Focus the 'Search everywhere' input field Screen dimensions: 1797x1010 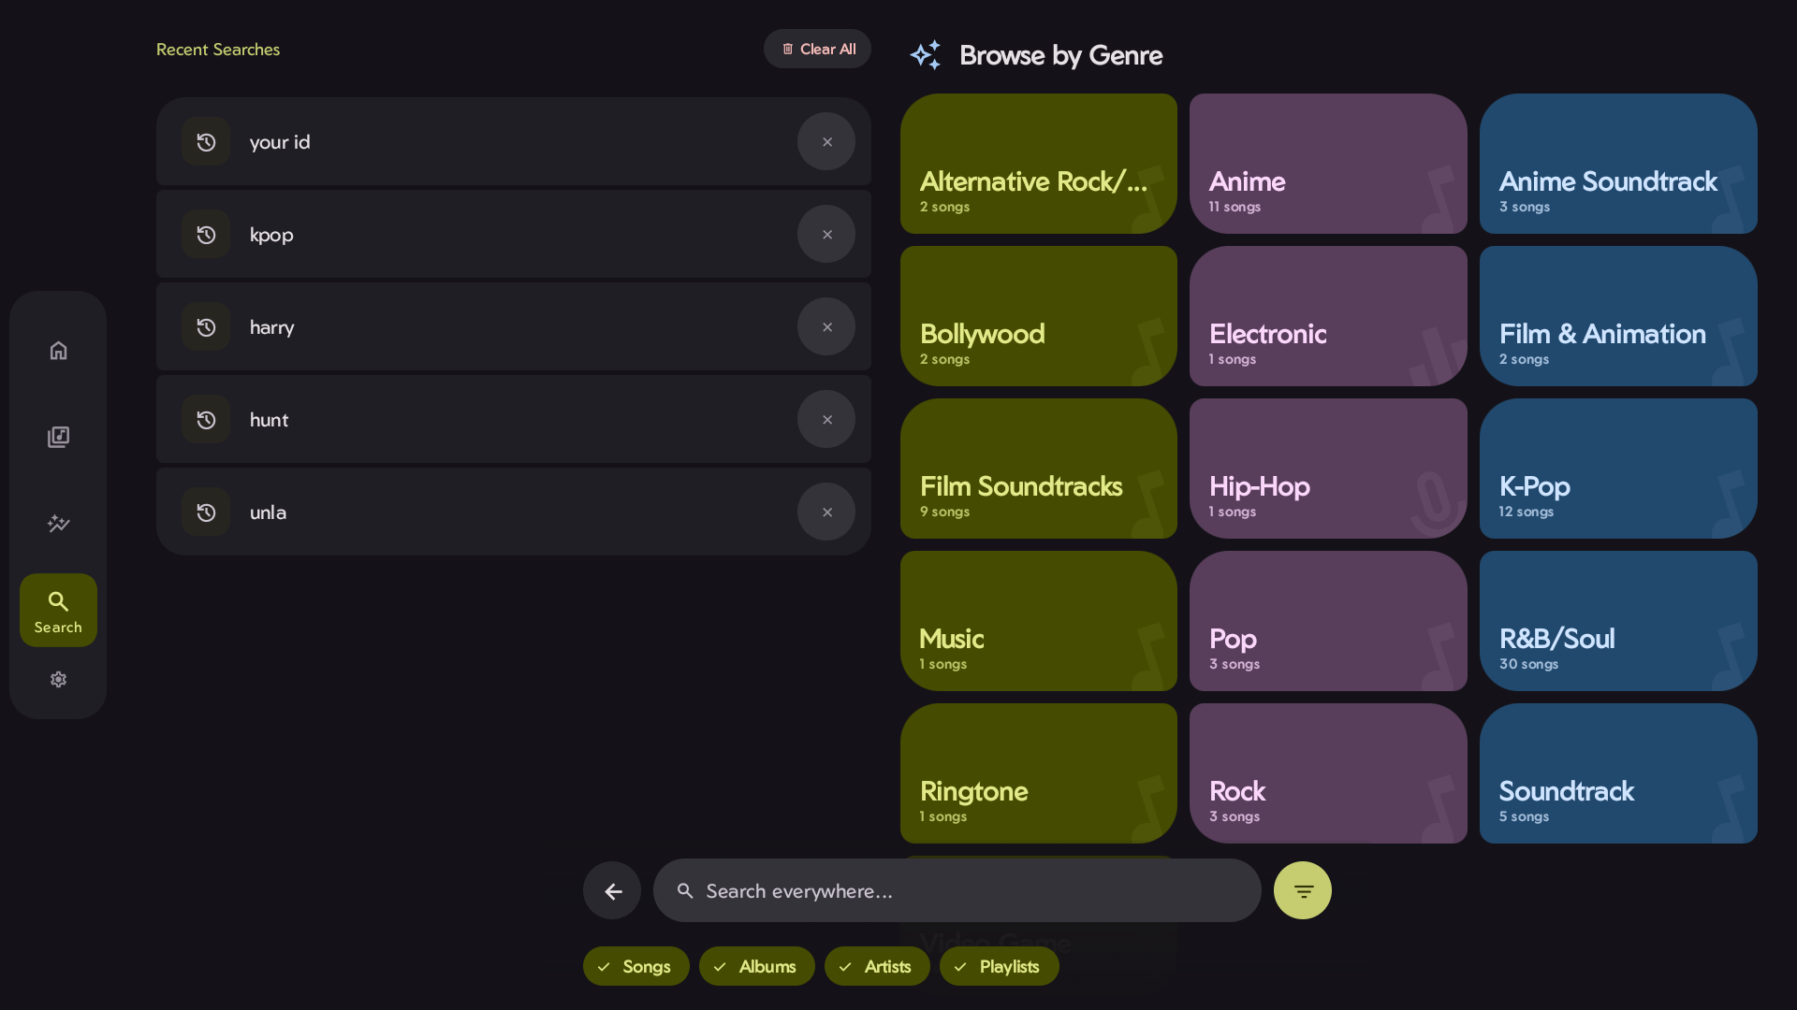coord(957,890)
